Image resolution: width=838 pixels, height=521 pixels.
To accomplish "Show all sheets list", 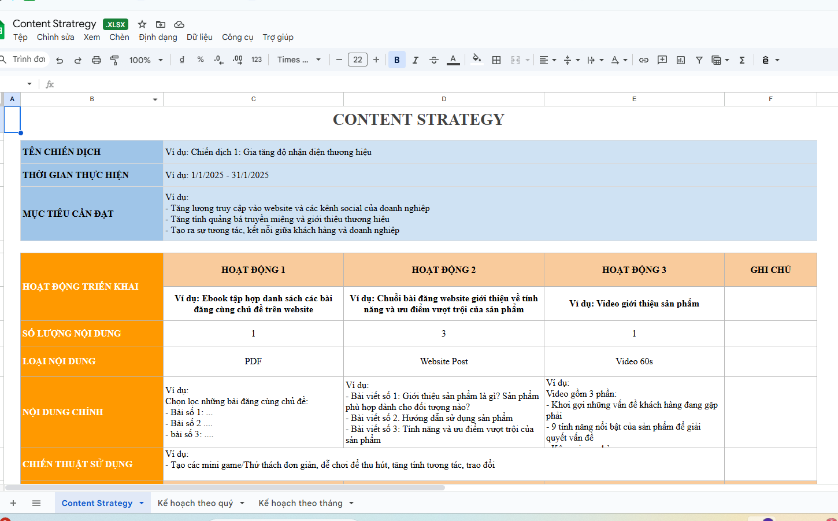I will (x=36, y=503).
